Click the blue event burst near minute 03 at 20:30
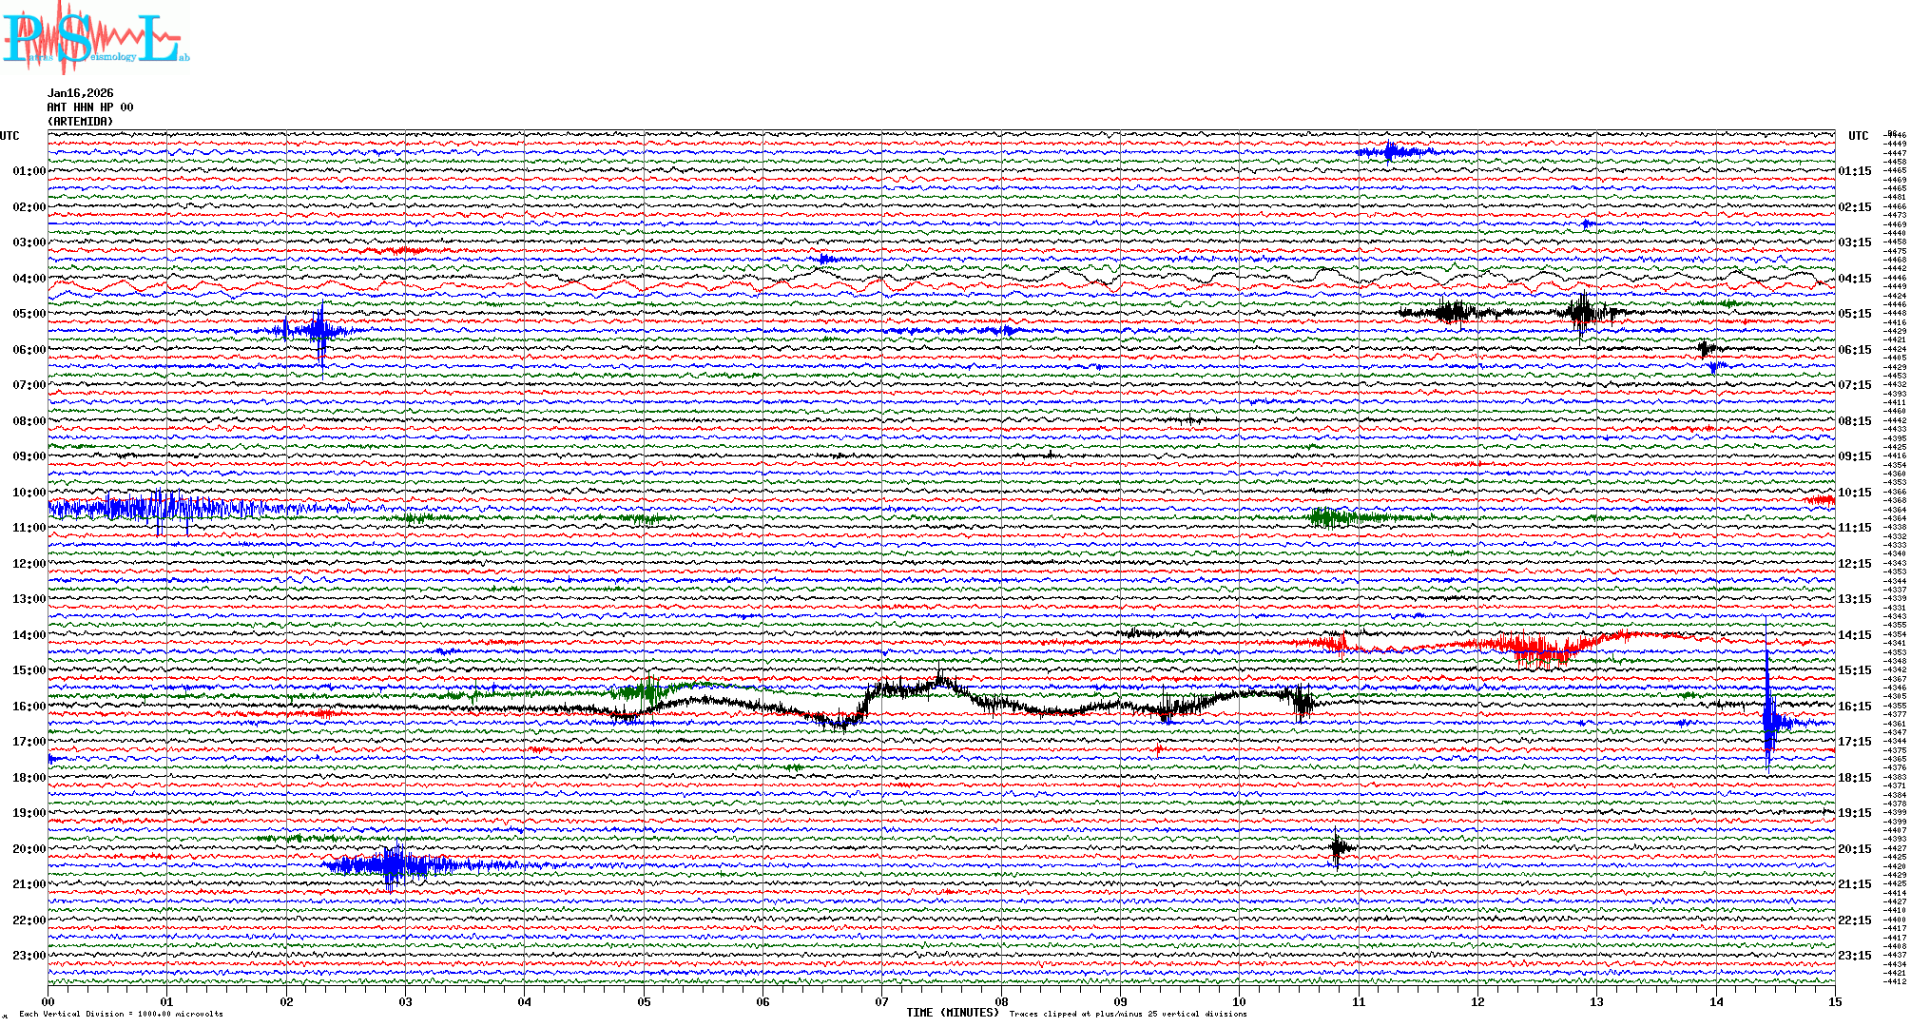1911x1027 pixels. (393, 864)
